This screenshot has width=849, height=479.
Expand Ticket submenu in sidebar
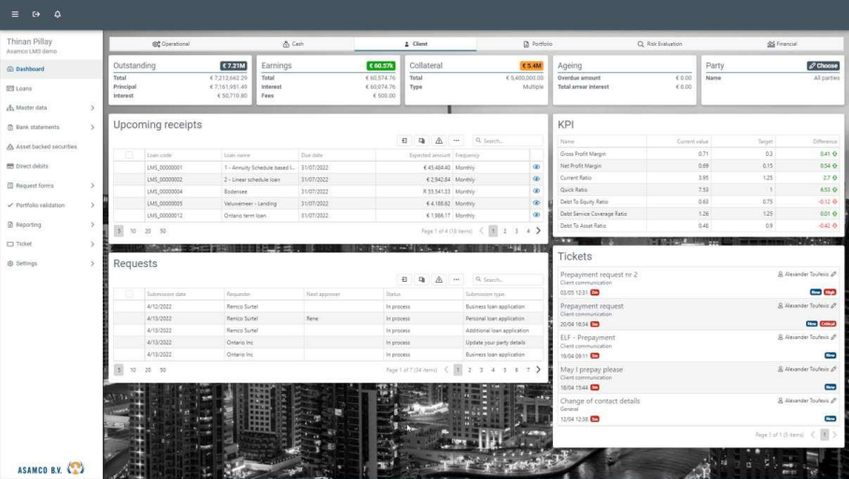click(50, 244)
